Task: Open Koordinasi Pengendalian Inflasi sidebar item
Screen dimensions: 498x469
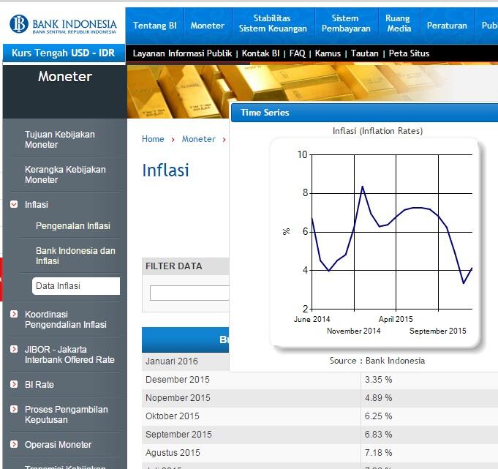Action: (66, 319)
